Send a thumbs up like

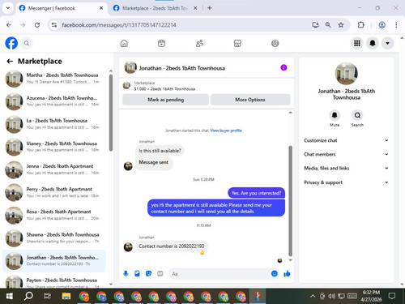(x=287, y=273)
